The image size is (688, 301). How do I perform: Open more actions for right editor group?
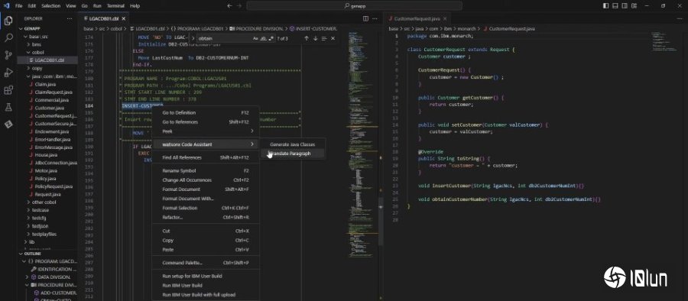coord(680,19)
